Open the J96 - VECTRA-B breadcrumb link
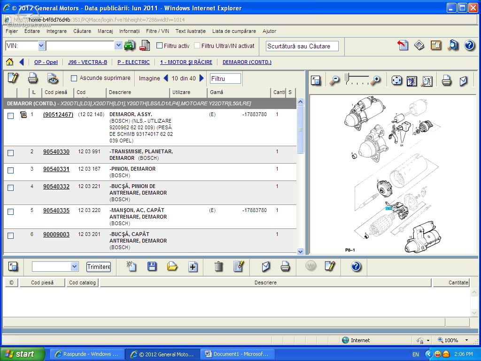Image resolution: width=481 pixels, height=361 pixels. pos(87,62)
